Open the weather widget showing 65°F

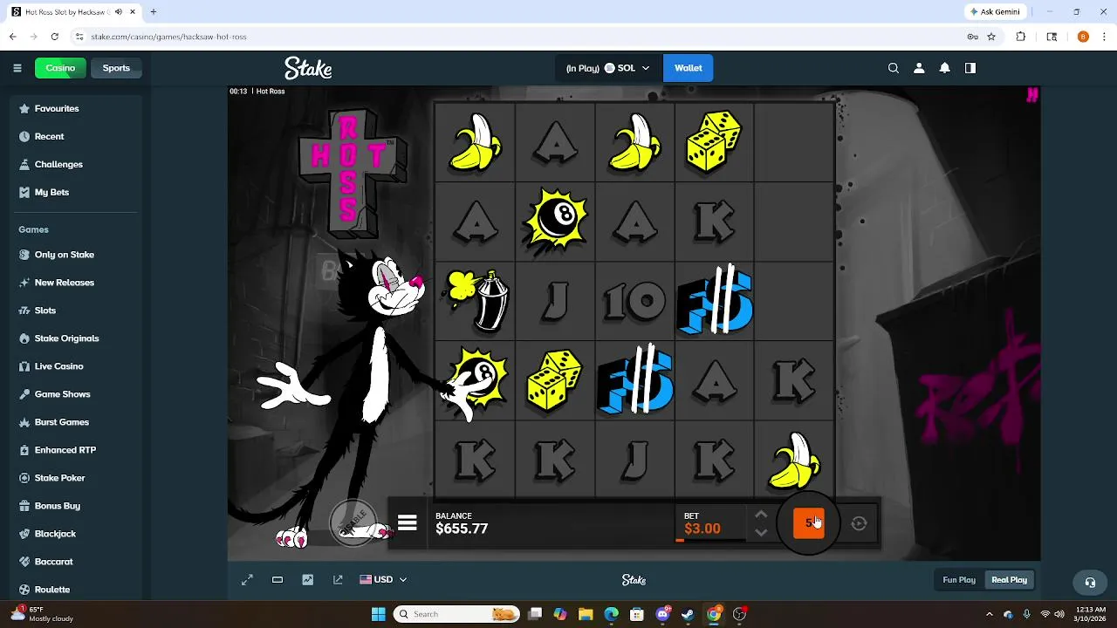point(42,614)
